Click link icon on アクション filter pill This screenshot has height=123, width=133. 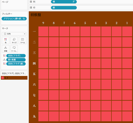click(x=24, y=19)
